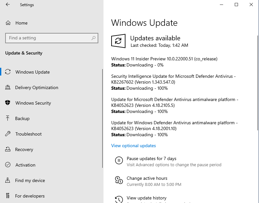
Task: Click the Troubleshoot wrench icon
Action: (8, 134)
